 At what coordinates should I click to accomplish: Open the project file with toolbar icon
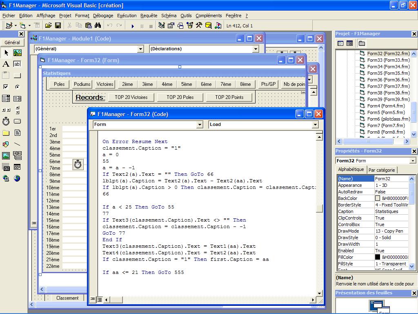48,26
